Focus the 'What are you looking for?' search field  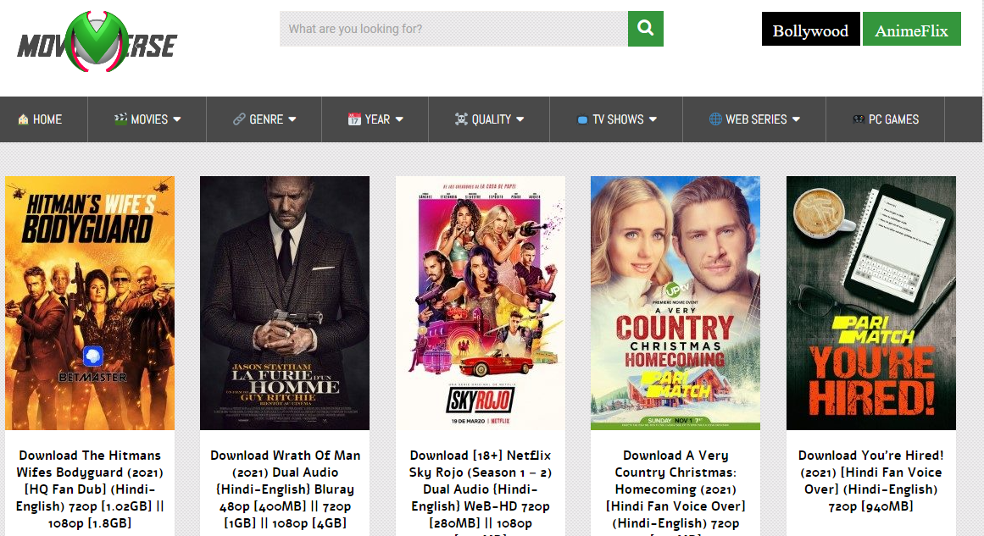(453, 29)
